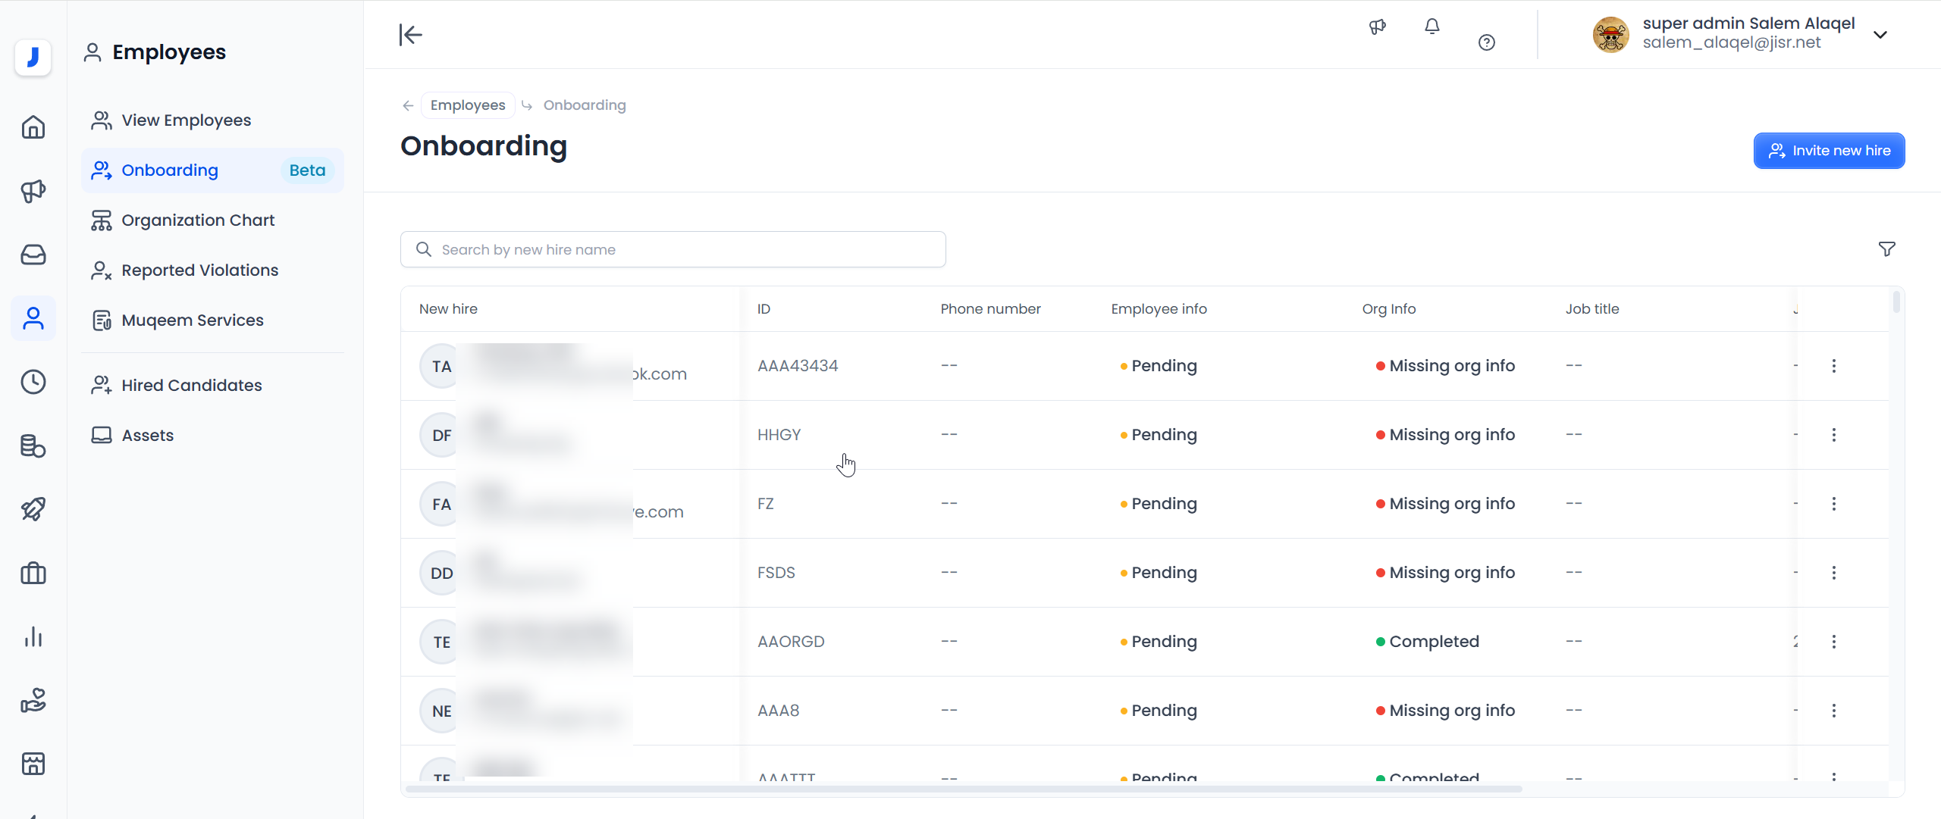This screenshot has height=819, width=1941.
Task: Click the home icon in left rail
Action: click(33, 127)
